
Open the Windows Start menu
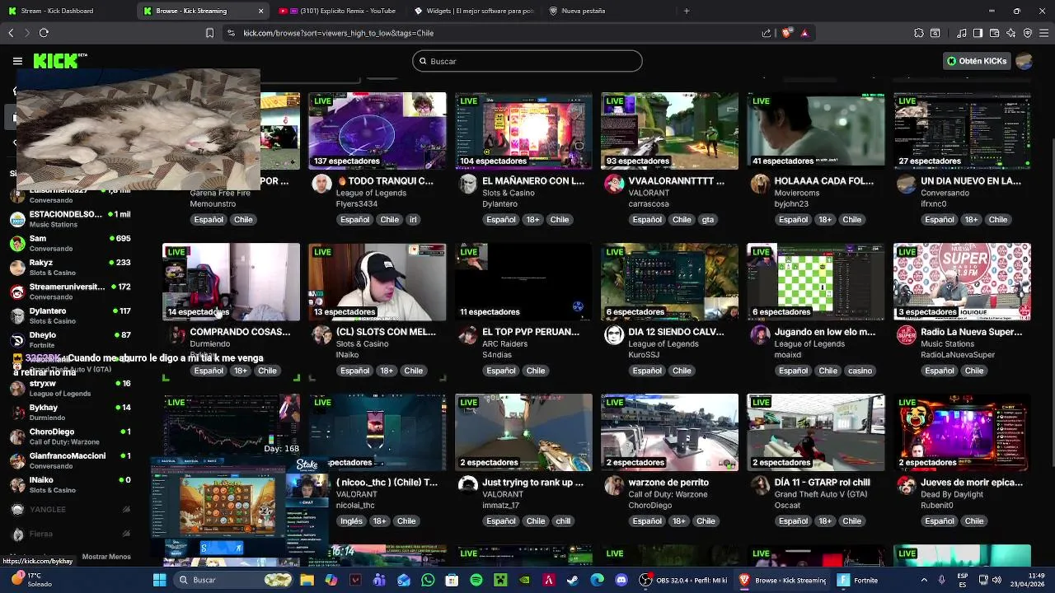coord(159,580)
